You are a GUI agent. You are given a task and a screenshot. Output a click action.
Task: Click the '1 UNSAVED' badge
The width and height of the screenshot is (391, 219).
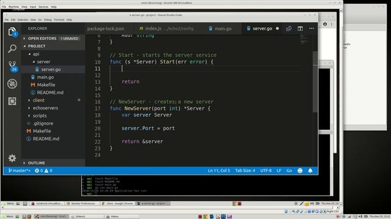(69, 38)
